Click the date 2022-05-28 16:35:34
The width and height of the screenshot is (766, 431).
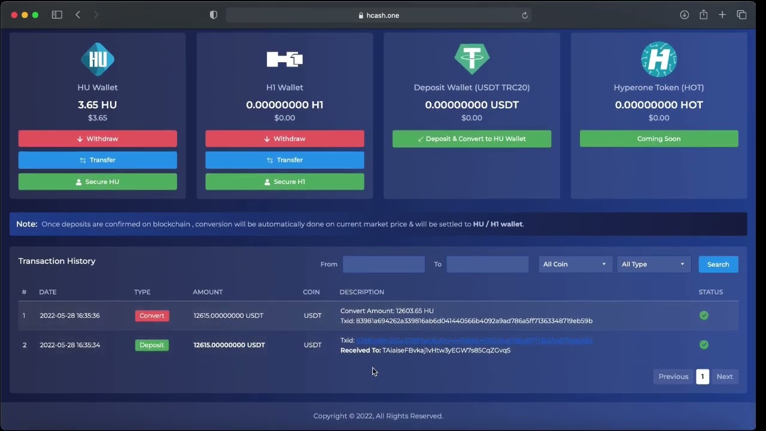(x=69, y=345)
